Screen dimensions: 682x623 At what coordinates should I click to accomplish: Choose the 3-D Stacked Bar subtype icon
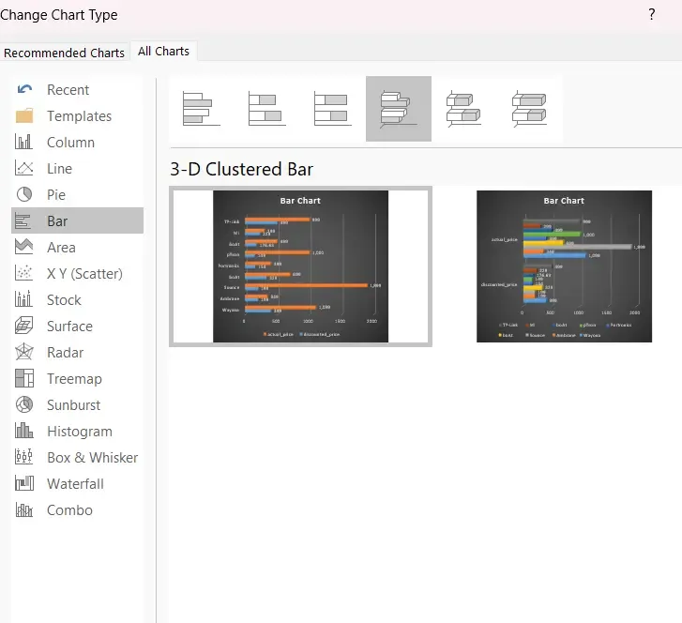(463, 109)
